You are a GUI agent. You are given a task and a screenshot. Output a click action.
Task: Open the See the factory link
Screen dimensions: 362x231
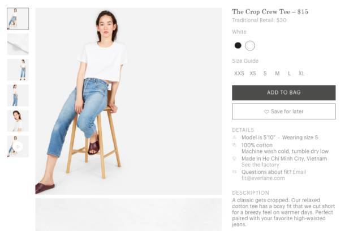260,165
